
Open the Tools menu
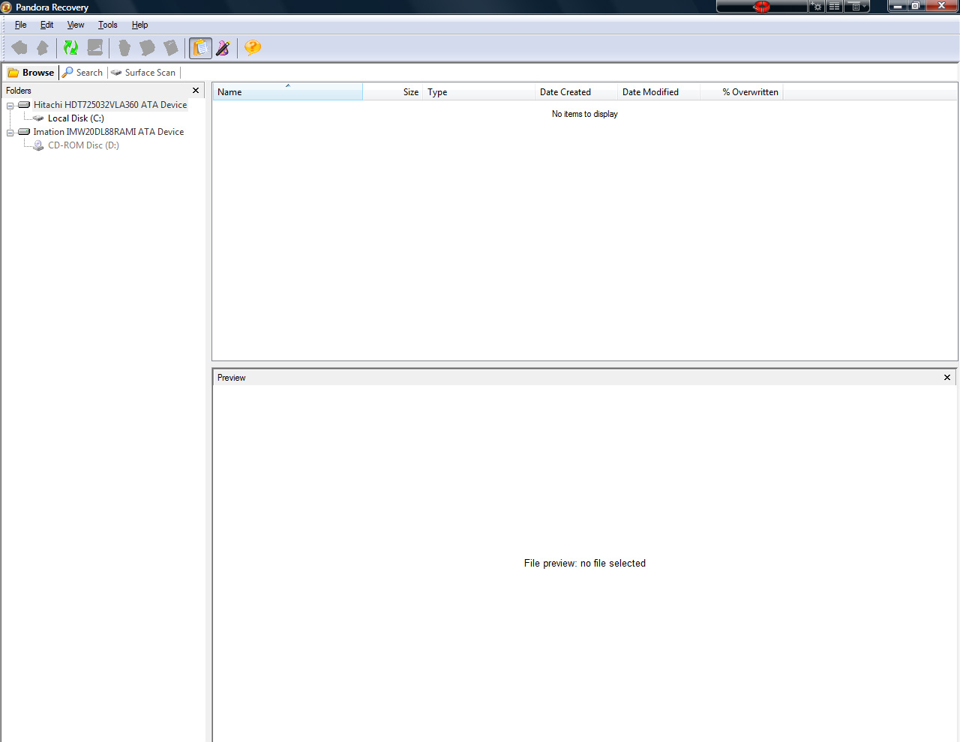[x=108, y=25]
